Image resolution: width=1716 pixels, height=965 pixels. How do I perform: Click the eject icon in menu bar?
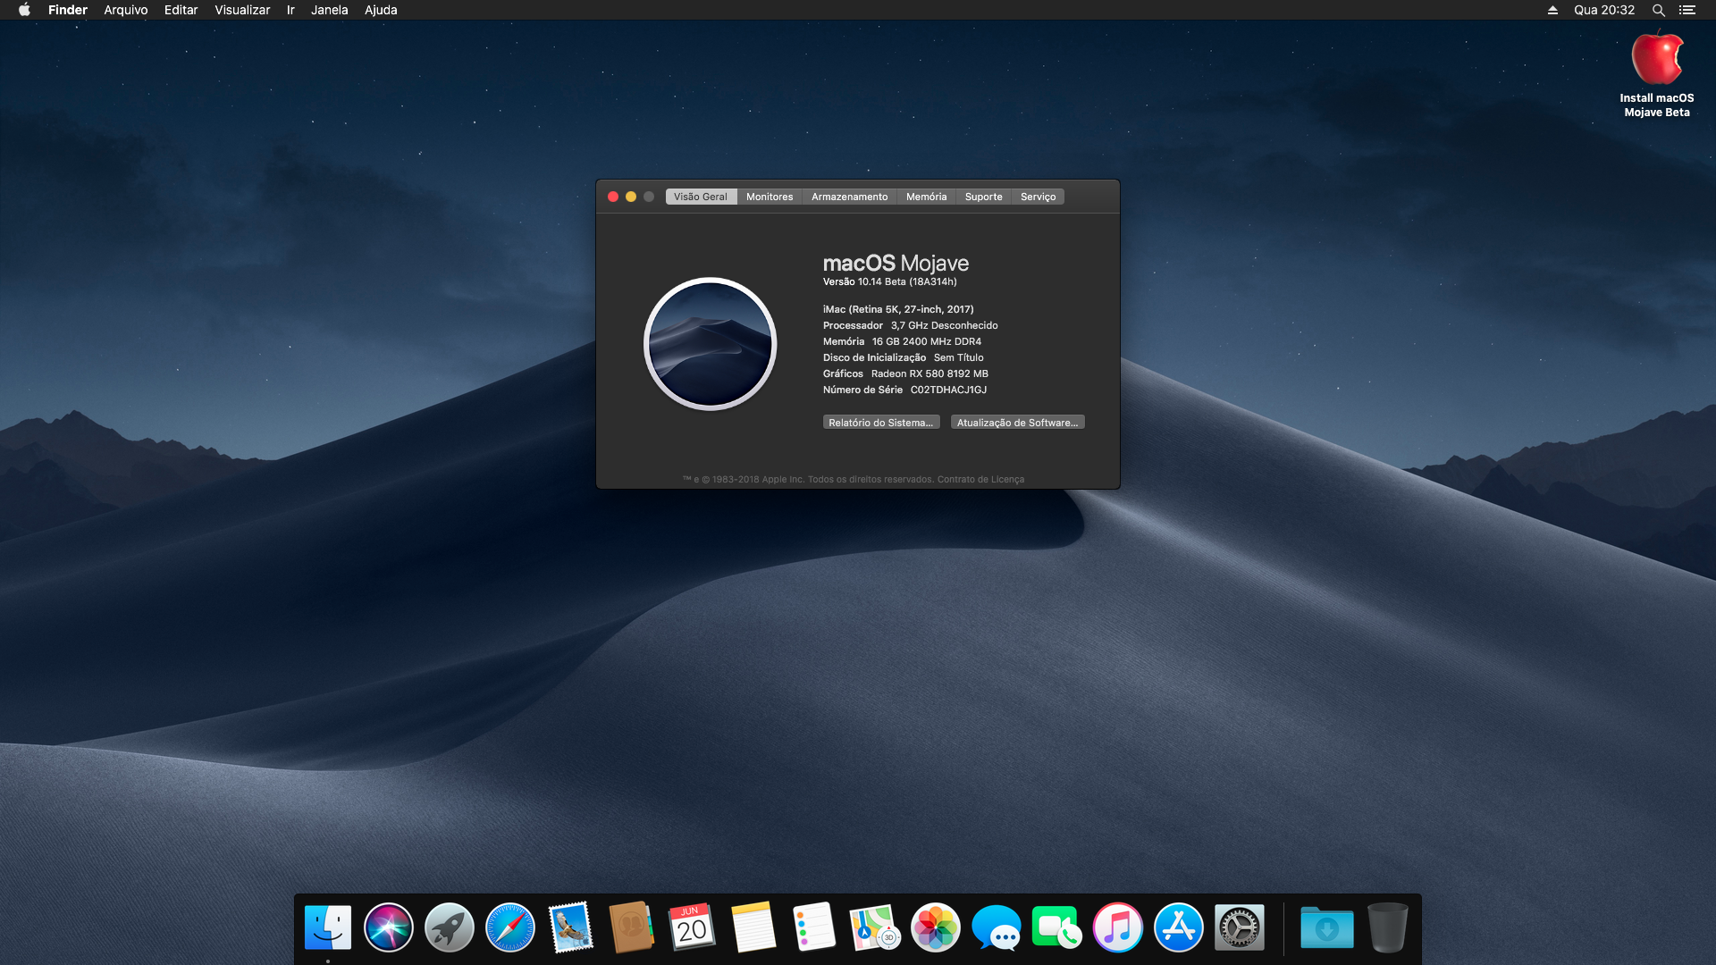pos(1552,10)
